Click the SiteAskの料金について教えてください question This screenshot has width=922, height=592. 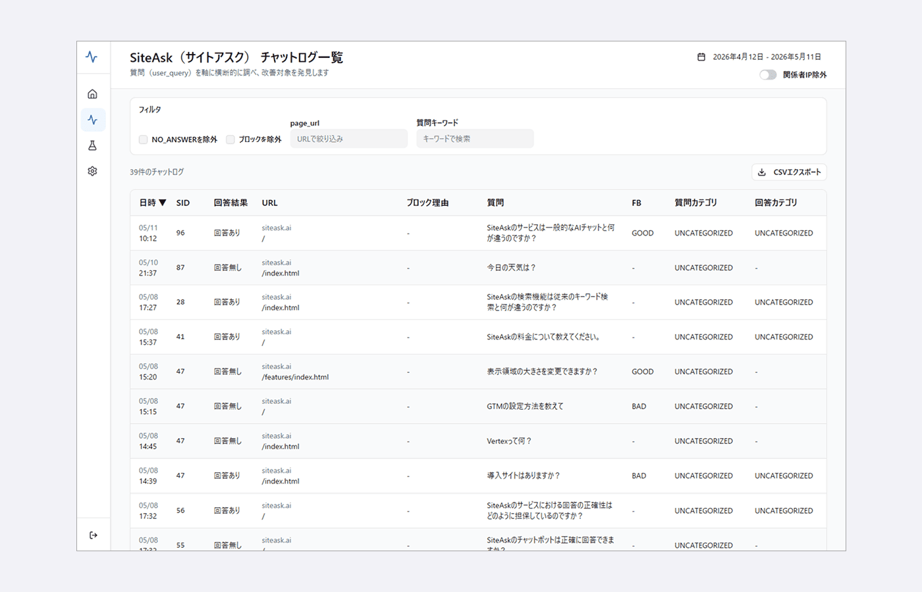[543, 337]
